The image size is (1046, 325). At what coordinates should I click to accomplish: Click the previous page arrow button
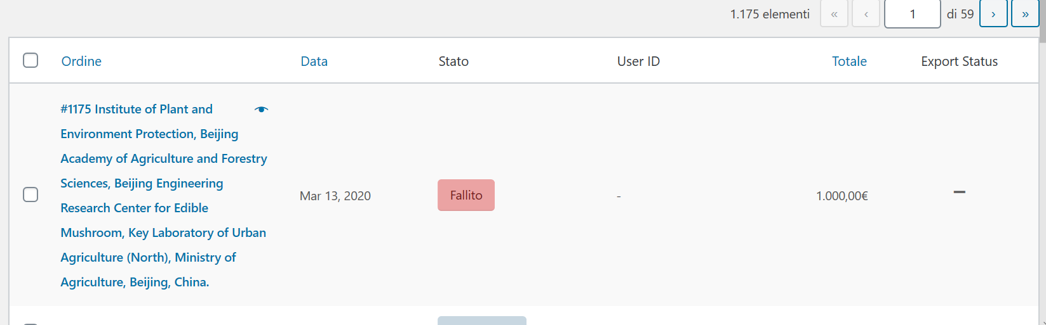click(866, 14)
